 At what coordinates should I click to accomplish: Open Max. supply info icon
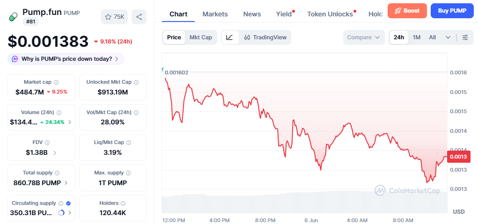[x=128, y=173]
